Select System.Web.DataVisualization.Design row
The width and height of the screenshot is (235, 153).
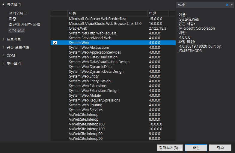tap(113, 62)
